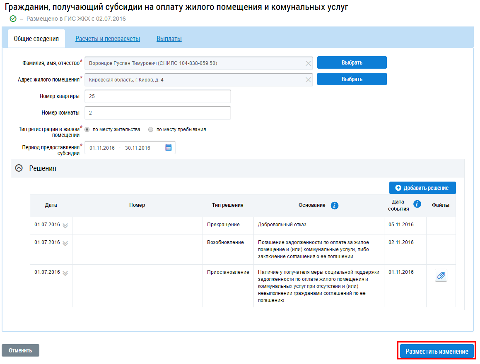Open paperclip attachment for Приостановление row
This screenshot has width=480, height=364.
tap(441, 275)
